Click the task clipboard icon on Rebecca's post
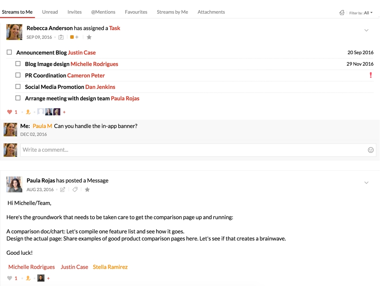Image resolution: width=380 pixels, height=286 pixels. [61, 37]
